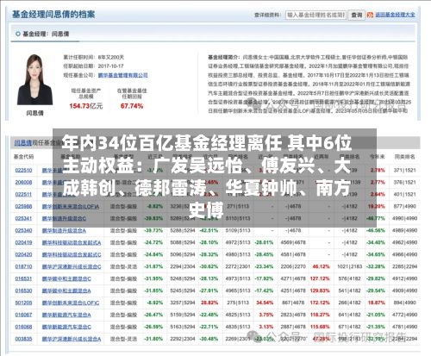Image resolution: width=431 pixels, height=356 pixels.
Task: Click the 3.75% return value
Action: click(266, 315)
